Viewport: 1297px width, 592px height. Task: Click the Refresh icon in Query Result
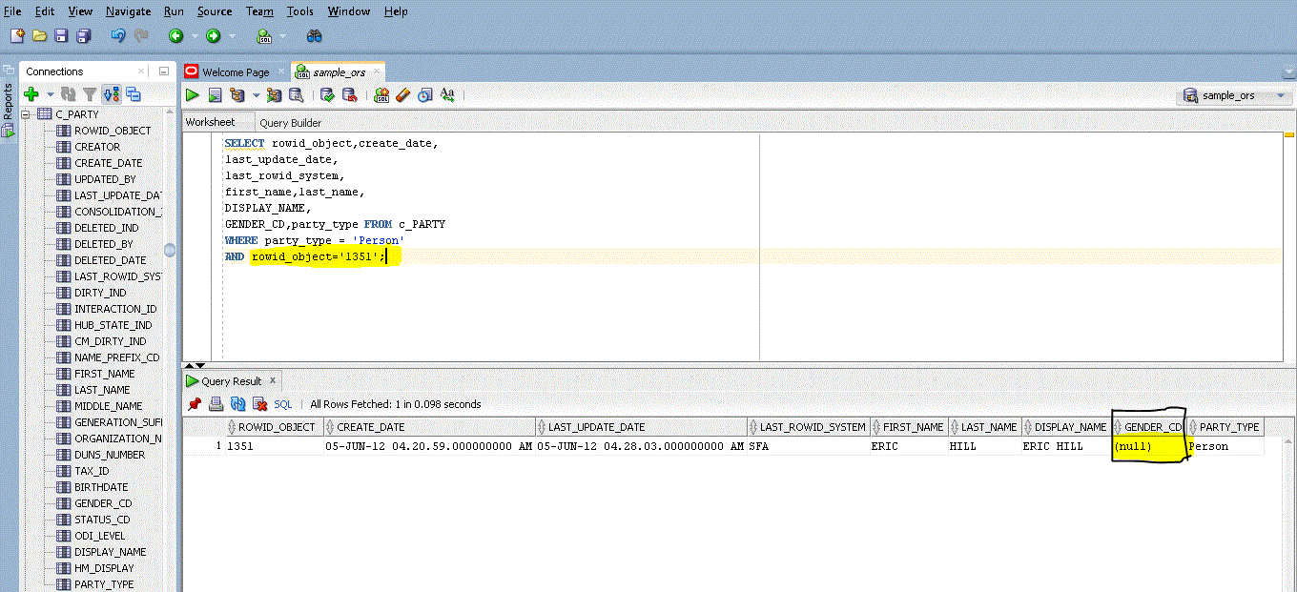(238, 404)
